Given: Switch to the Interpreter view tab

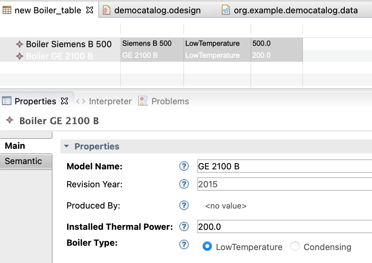Looking at the screenshot, I should coord(110,101).
